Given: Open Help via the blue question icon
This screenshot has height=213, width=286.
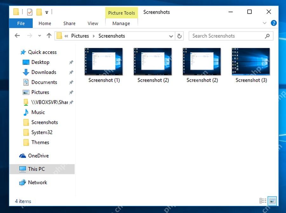Looking at the screenshot, I should 274,23.
